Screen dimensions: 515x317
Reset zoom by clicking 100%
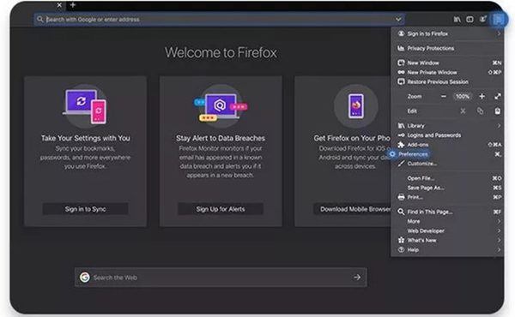(463, 96)
